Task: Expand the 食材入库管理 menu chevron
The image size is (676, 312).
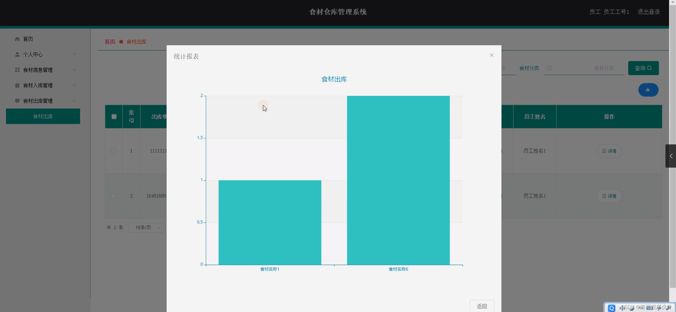Action: [74, 85]
